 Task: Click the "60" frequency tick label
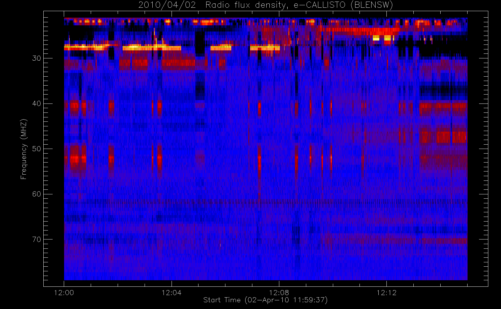[37, 194]
